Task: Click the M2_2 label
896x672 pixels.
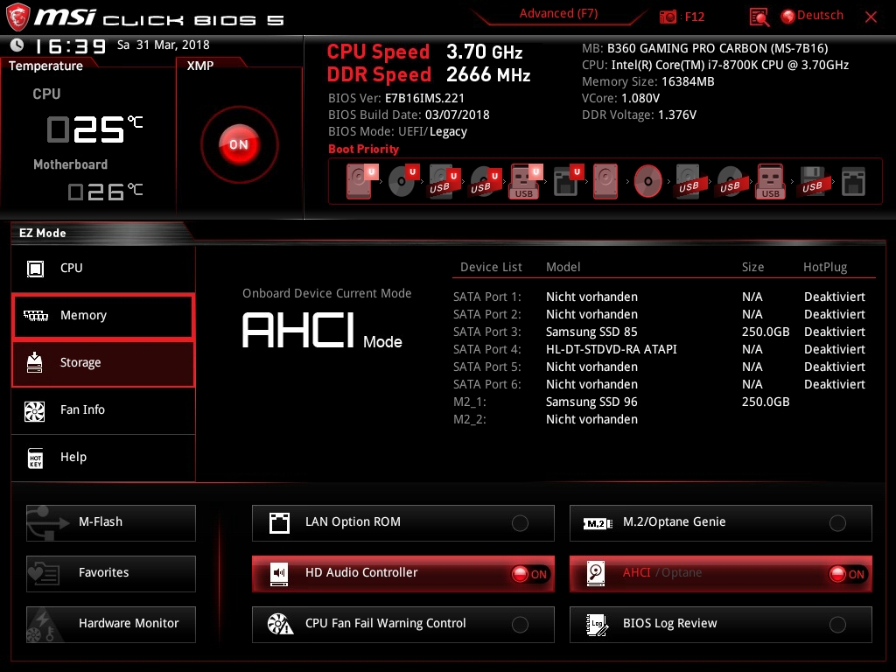Action: click(x=470, y=419)
